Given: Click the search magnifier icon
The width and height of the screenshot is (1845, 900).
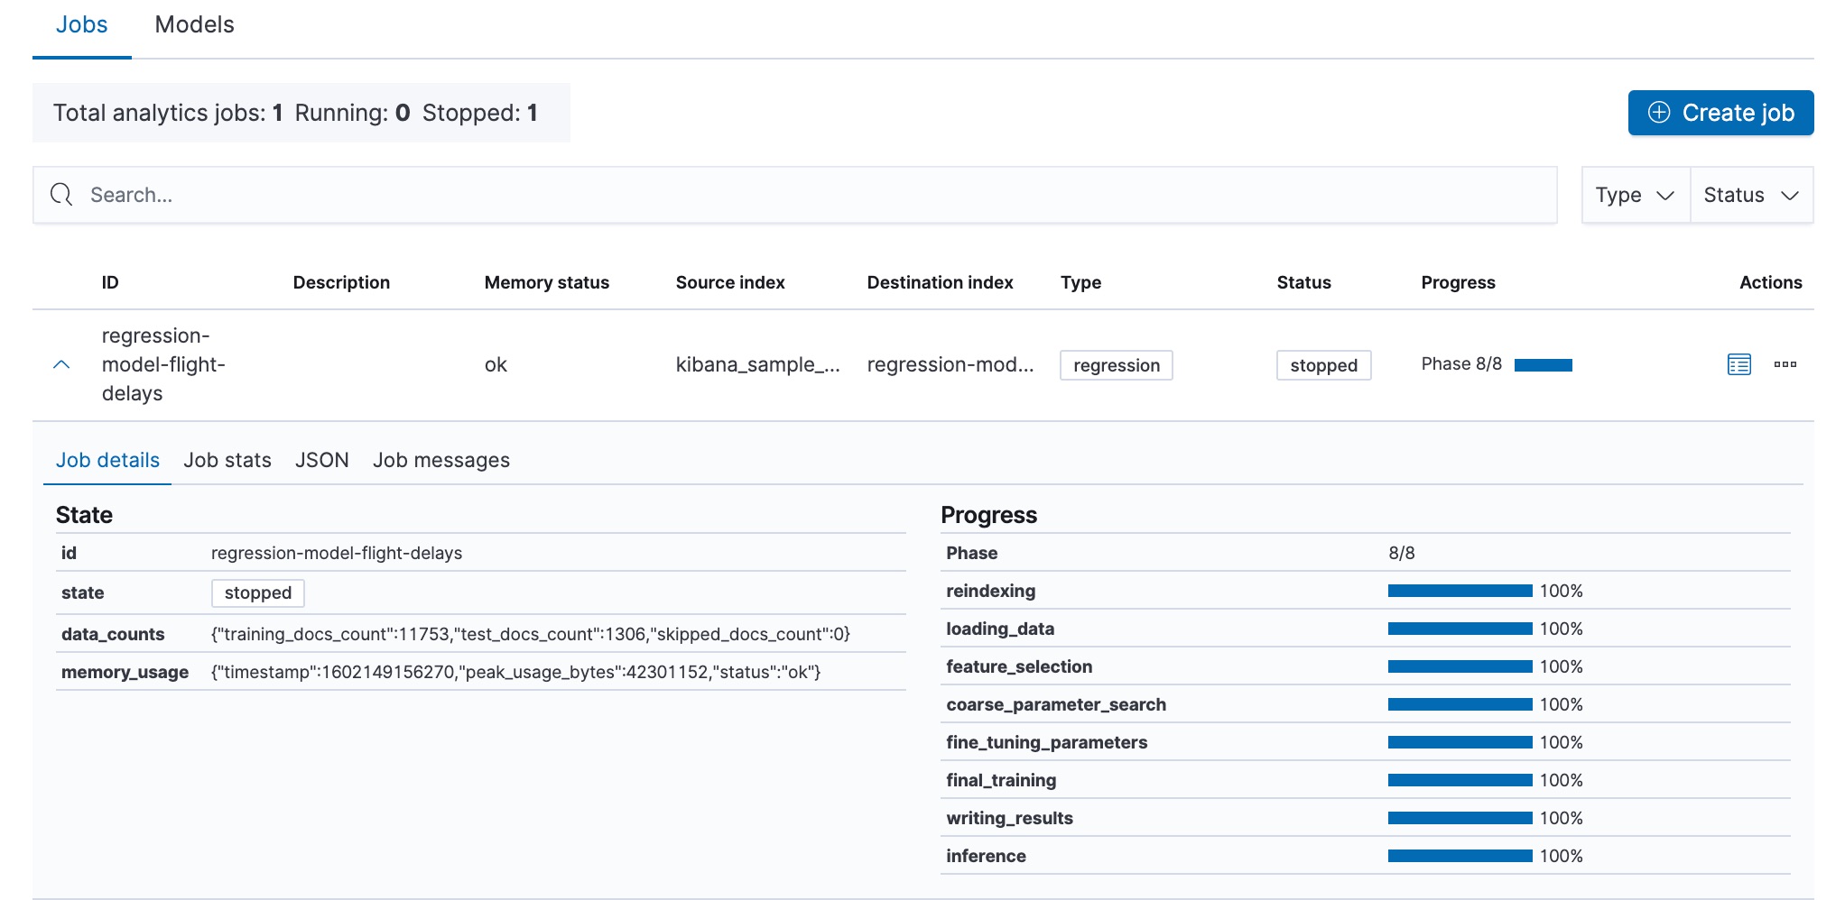Looking at the screenshot, I should tap(60, 194).
